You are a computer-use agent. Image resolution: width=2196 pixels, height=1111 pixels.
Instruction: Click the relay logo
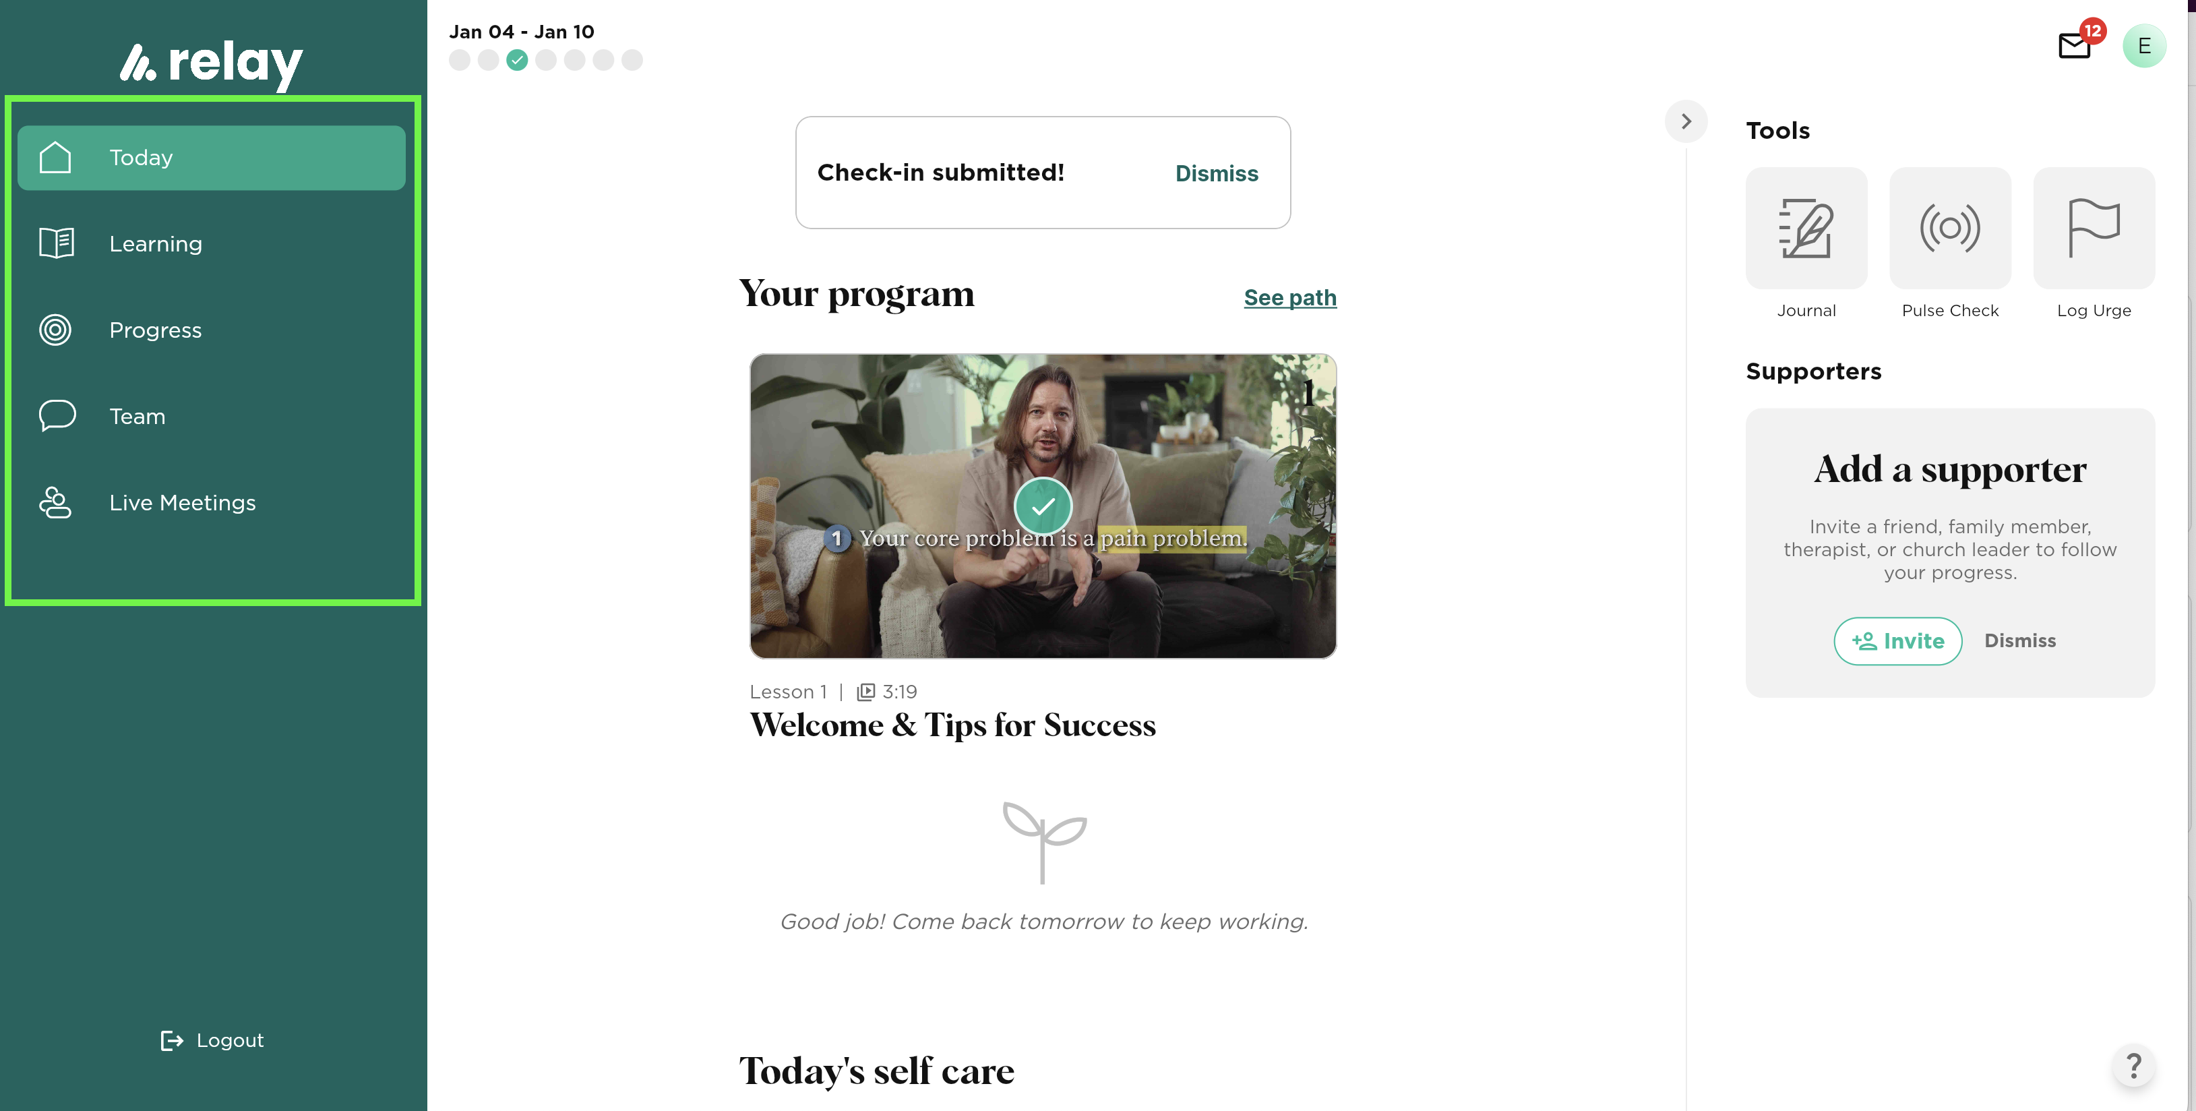(212, 62)
